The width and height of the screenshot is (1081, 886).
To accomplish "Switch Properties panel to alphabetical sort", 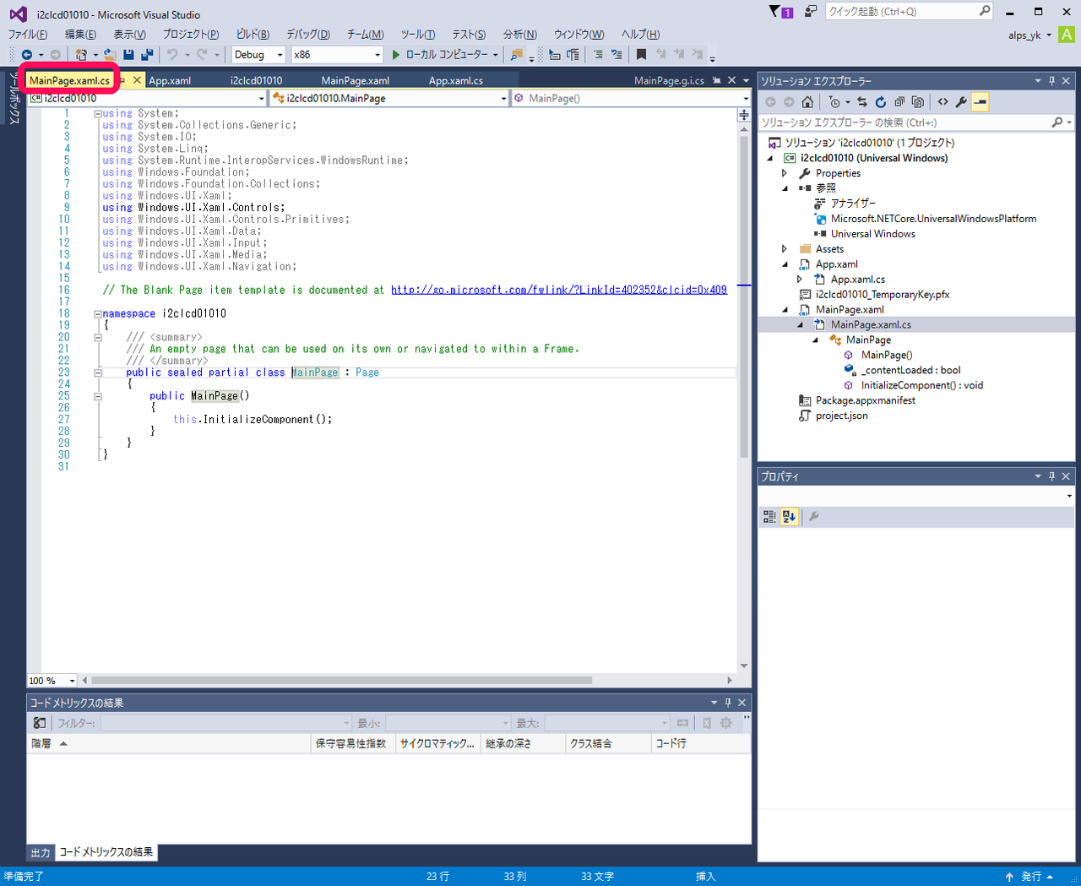I will point(789,517).
